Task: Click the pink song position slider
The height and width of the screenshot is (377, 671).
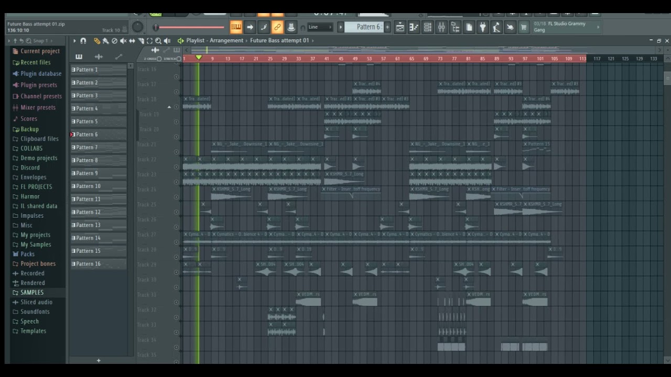Action: click(189, 27)
